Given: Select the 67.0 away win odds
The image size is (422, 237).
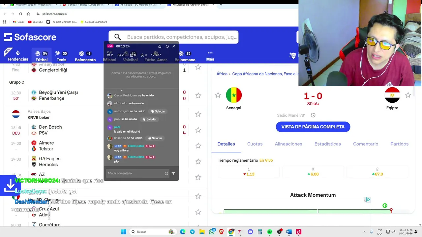Looking at the screenshot, I should click(377, 172).
